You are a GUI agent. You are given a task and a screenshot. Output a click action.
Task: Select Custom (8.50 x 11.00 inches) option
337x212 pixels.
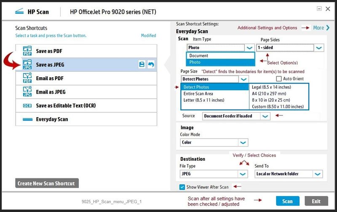[279, 107]
